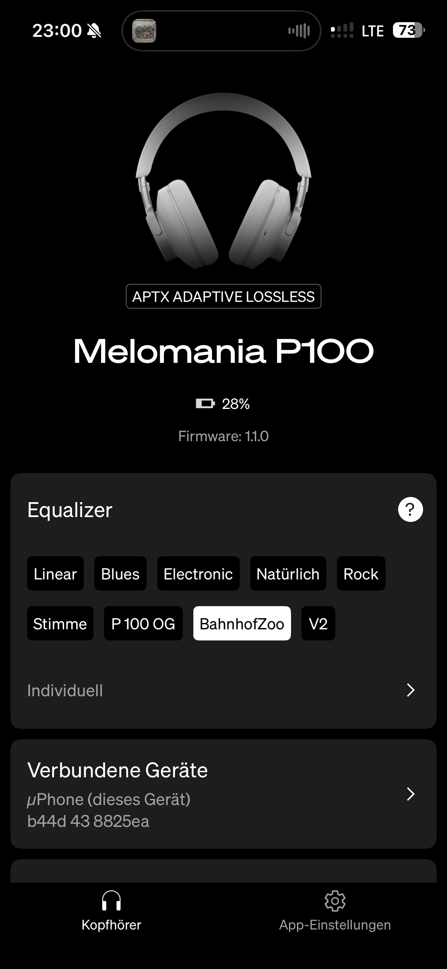
Task: Choose the P 100 OG preset
Action: (x=143, y=623)
